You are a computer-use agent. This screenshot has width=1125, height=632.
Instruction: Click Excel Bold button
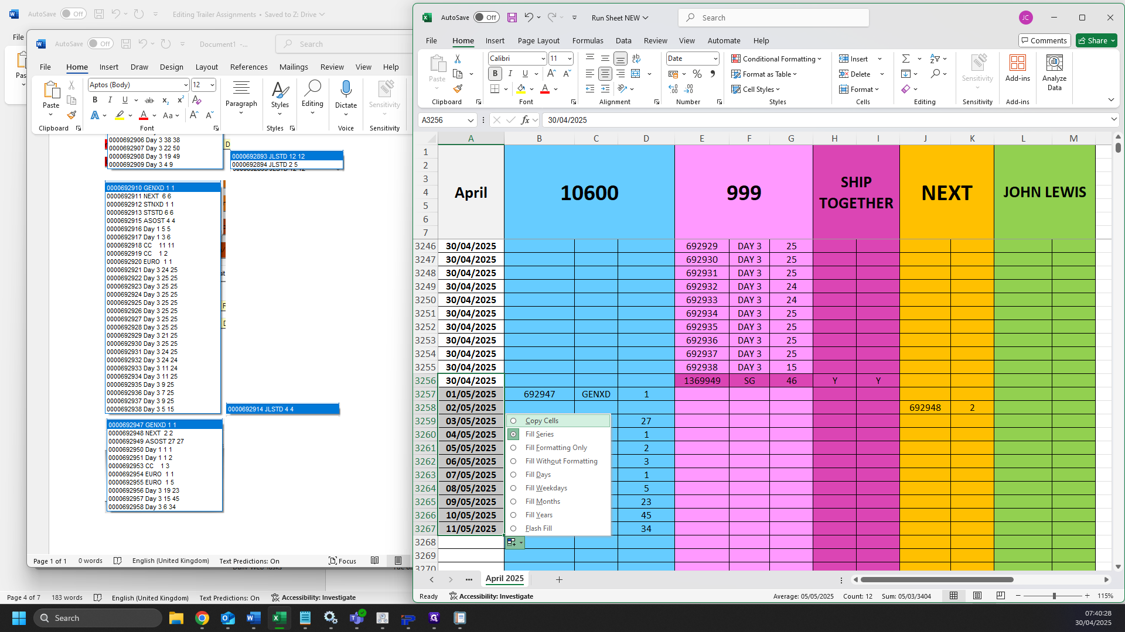point(495,74)
